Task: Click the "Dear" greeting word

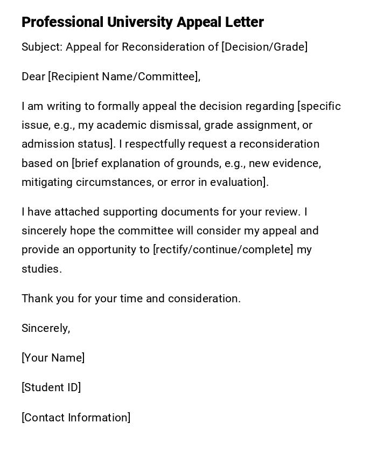Action: (33, 77)
